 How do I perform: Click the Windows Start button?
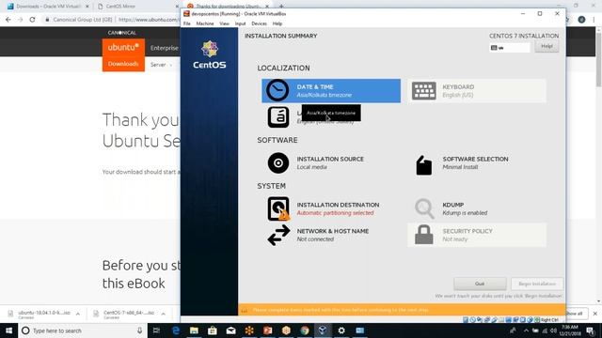pos(8,330)
